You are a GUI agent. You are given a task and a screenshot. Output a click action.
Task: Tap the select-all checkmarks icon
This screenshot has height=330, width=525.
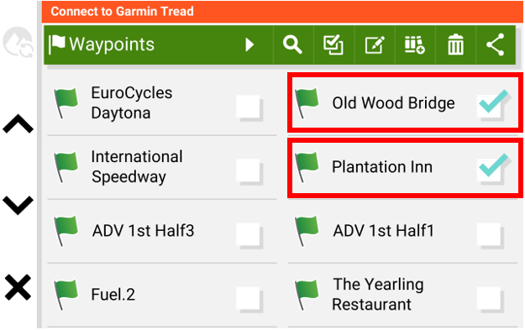point(333,45)
